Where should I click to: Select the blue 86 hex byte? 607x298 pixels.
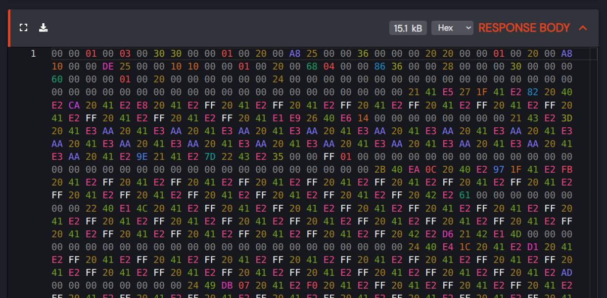[x=379, y=66]
